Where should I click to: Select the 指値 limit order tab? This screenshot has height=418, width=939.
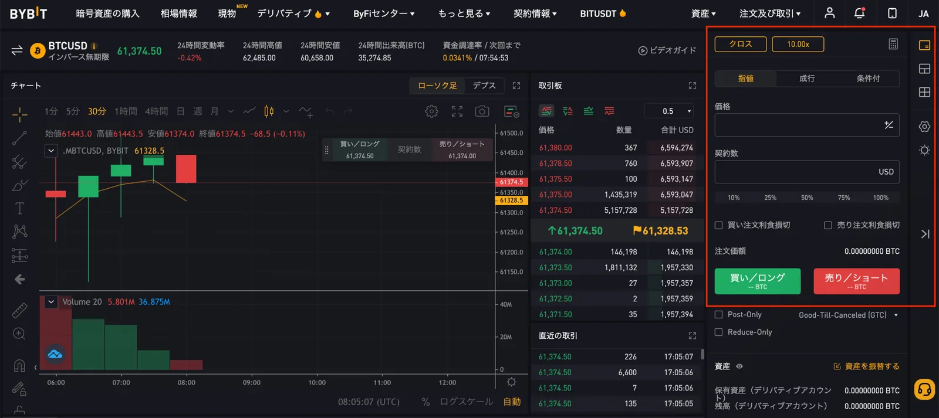pos(745,79)
